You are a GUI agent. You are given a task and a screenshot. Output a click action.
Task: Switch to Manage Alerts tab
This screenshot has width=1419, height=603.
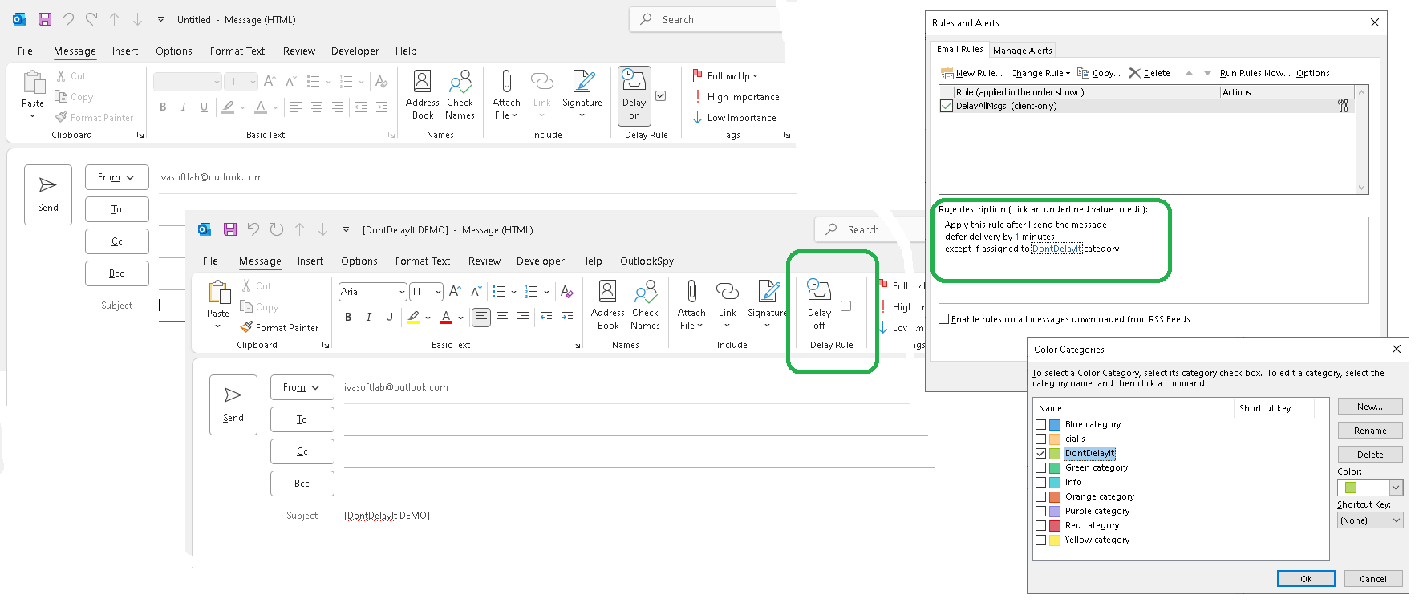(x=1022, y=51)
